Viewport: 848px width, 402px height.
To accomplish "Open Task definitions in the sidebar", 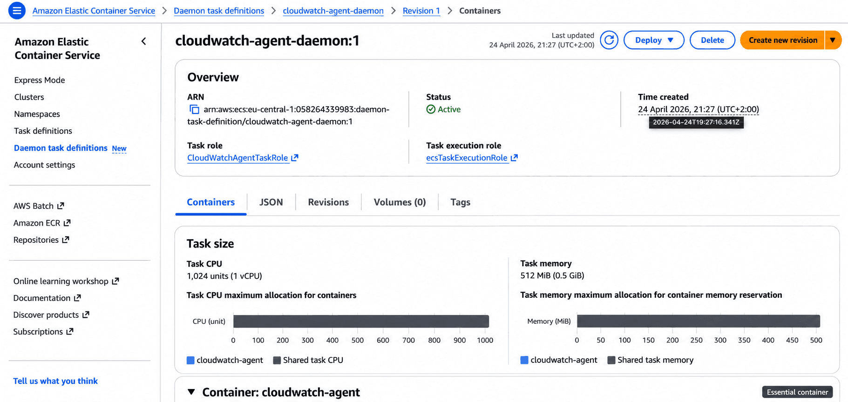I will tap(43, 131).
